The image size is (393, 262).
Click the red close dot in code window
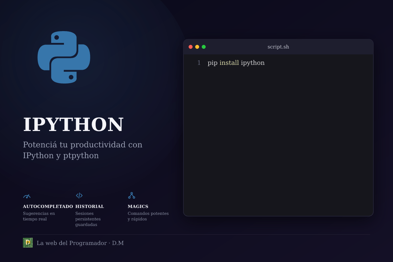(x=191, y=47)
